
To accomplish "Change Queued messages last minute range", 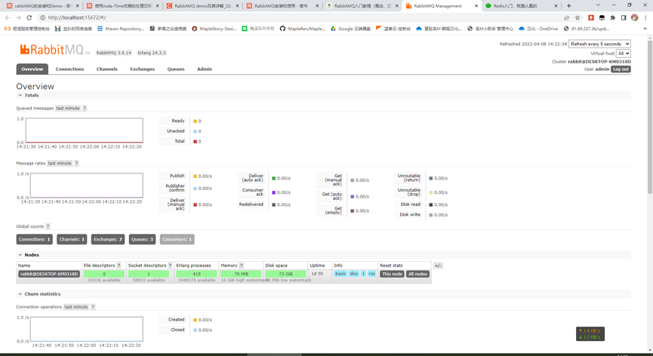I will point(68,108).
